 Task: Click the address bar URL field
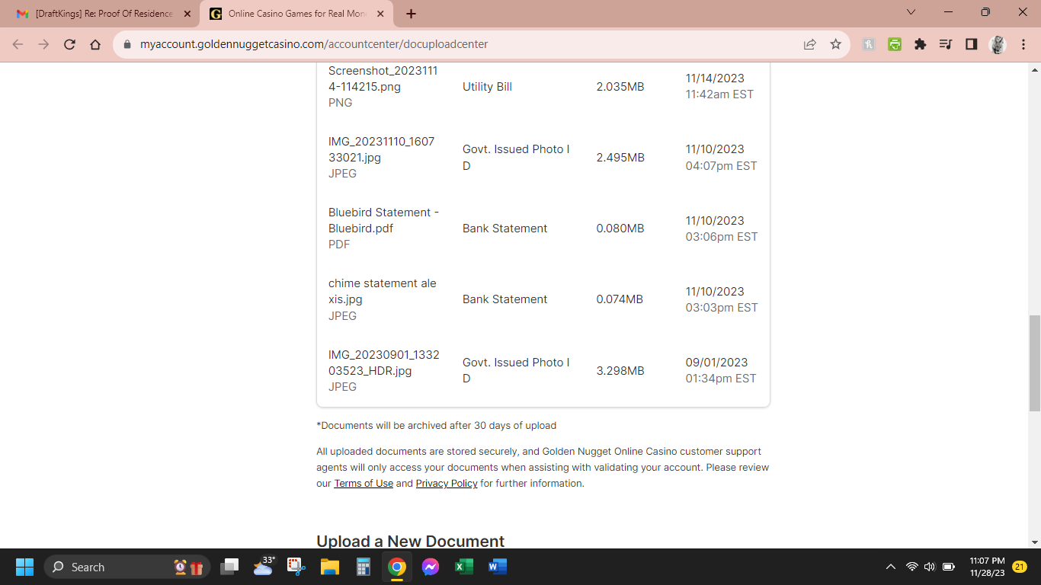(457, 44)
